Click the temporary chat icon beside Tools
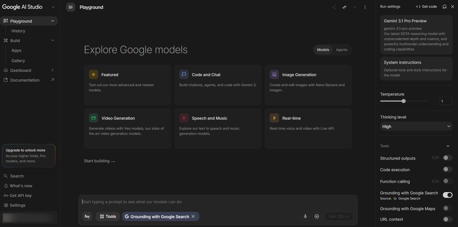 [x=87, y=216]
